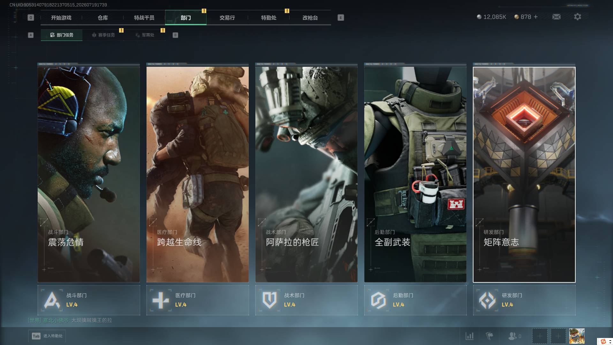Click the Sogou input method tray icon
The image size is (613, 345).
point(603,341)
